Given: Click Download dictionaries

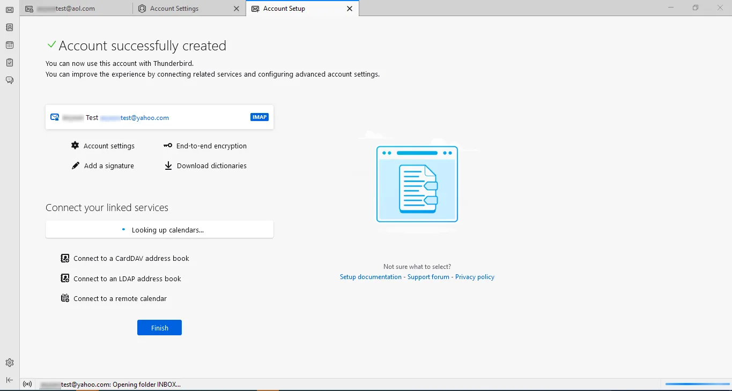Looking at the screenshot, I should click(211, 166).
